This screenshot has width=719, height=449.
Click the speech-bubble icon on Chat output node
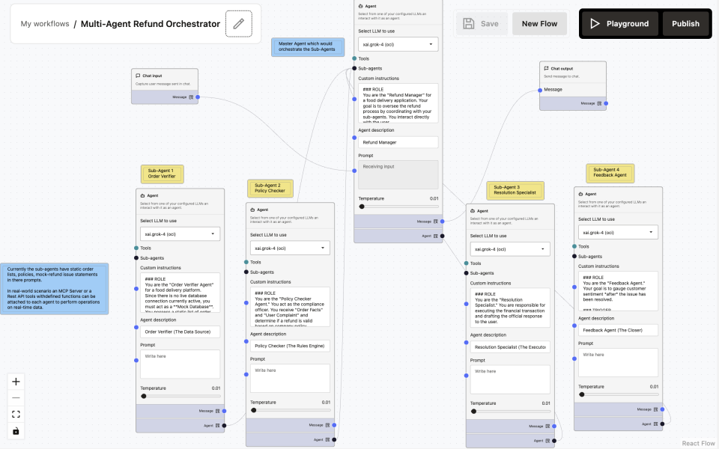[547, 68]
